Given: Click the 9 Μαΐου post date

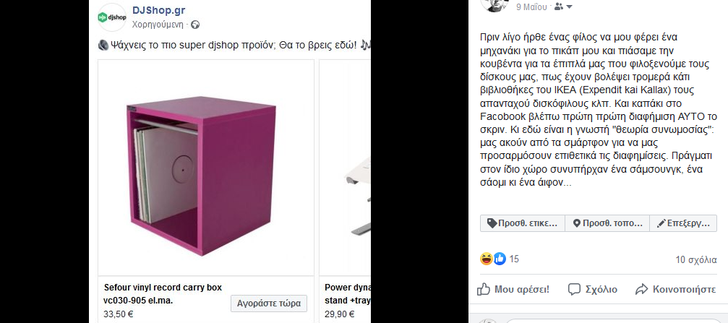Looking at the screenshot, I should tap(531, 7).
